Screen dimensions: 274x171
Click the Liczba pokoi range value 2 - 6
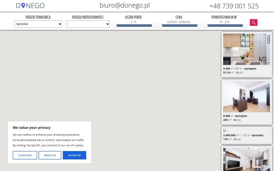tap(133, 22)
